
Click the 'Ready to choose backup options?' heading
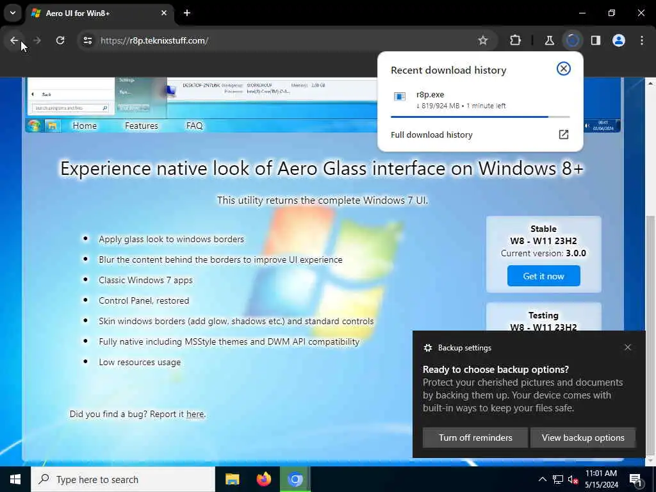pyautogui.click(x=496, y=370)
